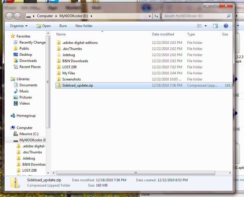Select the Screenshots folder icon
The width and height of the screenshot is (244, 197).
(59, 79)
